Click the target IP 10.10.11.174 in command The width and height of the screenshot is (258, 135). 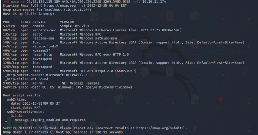(x=154, y=2)
